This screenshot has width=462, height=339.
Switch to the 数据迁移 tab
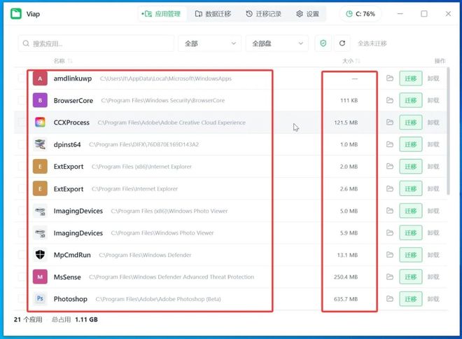point(213,14)
